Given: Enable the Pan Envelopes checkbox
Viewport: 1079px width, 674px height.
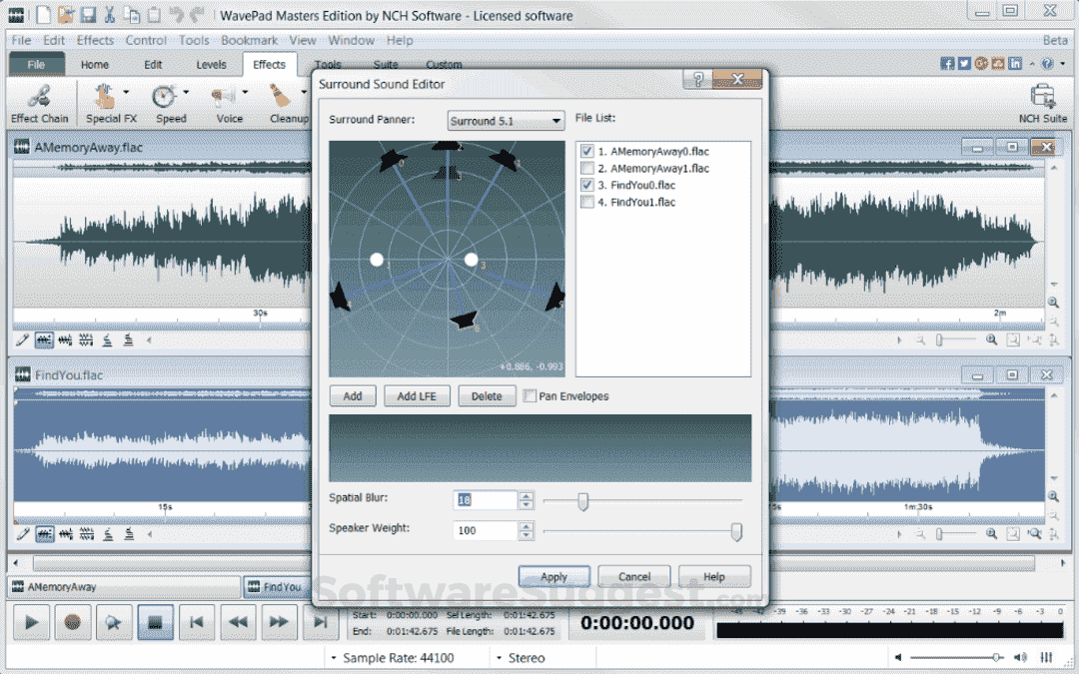Looking at the screenshot, I should pyautogui.click(x=530, y=396).
